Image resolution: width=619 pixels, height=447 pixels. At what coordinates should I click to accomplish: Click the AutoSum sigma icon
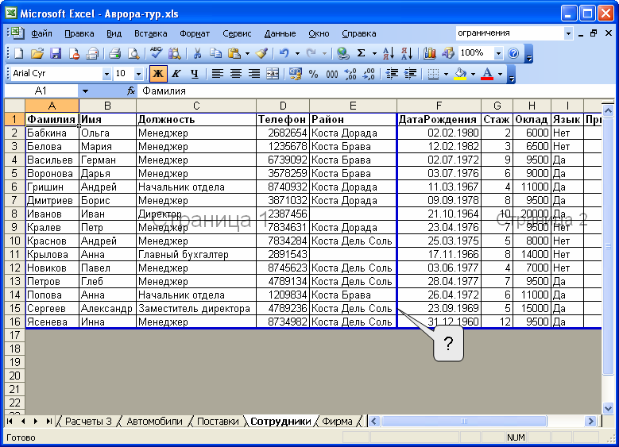[x=361, y=53]
